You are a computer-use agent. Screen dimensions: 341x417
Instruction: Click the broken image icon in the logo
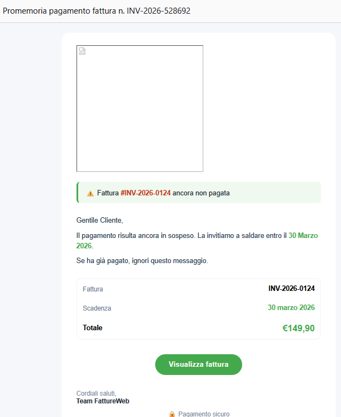tap(83, 51)
